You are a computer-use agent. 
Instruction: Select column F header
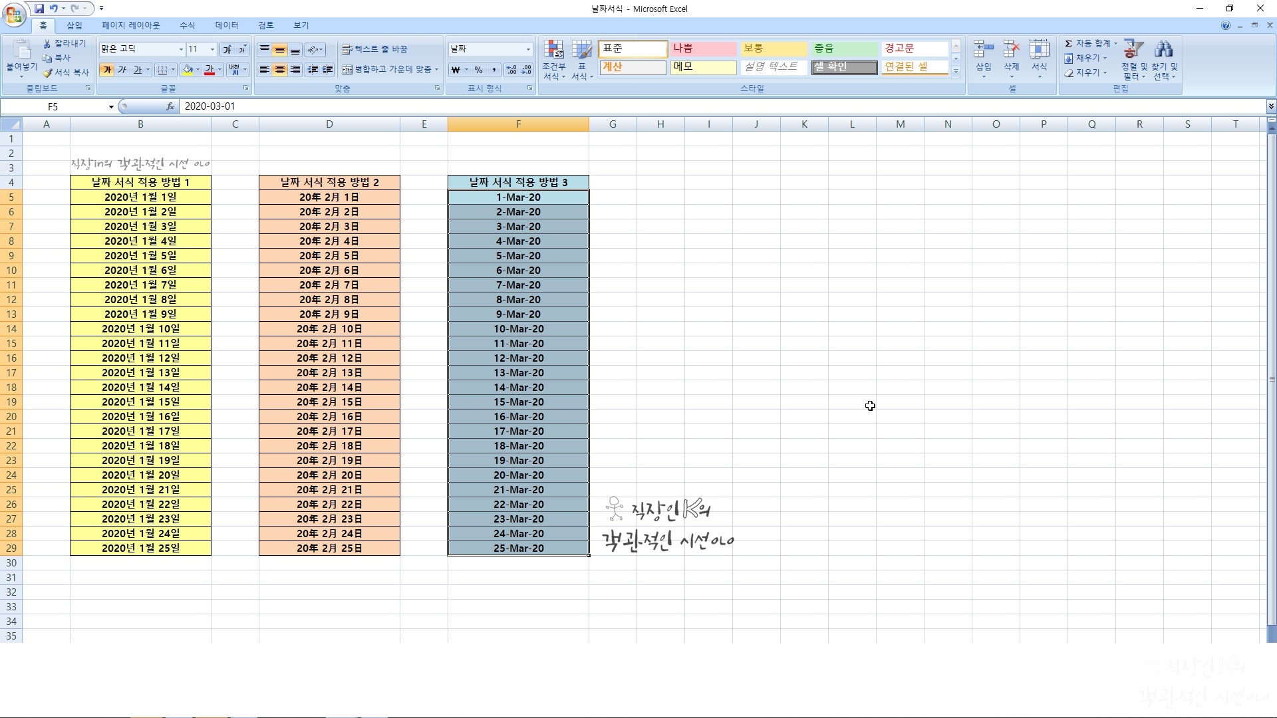click(x=518, y=124)
